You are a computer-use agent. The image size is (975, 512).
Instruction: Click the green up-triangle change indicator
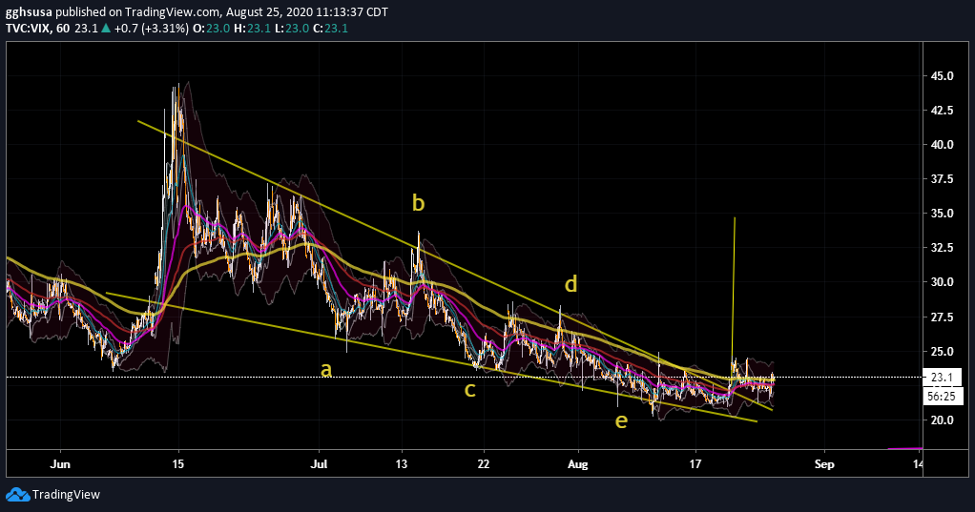pos(106,28)
